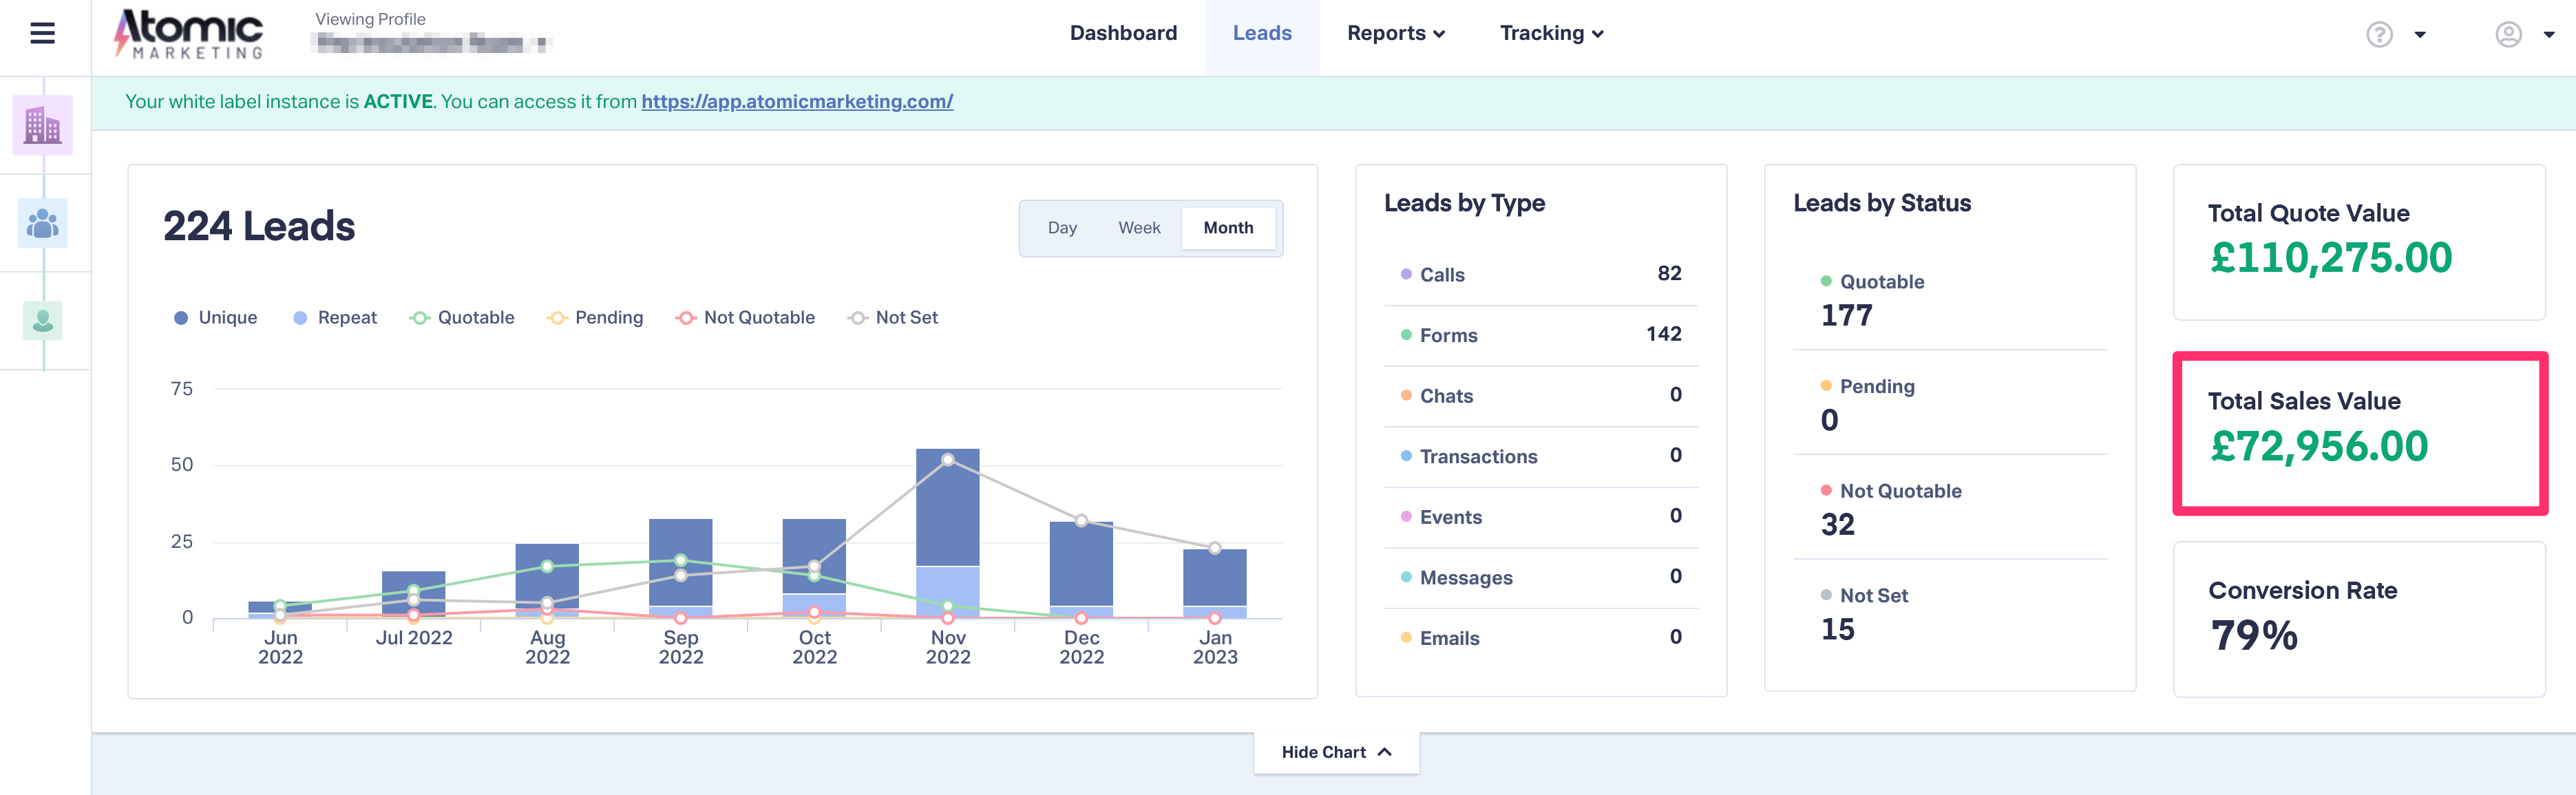Open the hamburger menu
This screenshot has width=2576, height=795.
[x=42, y=34]
